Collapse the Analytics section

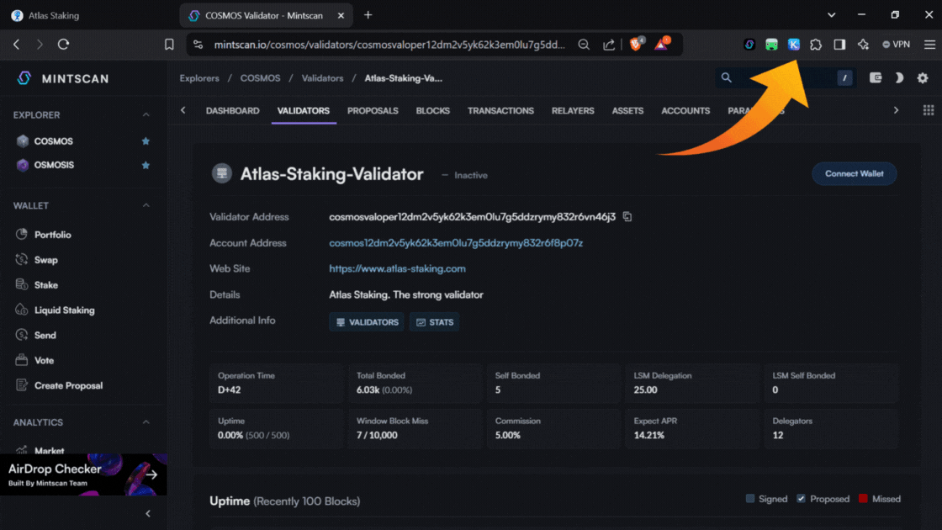(146, 422)
